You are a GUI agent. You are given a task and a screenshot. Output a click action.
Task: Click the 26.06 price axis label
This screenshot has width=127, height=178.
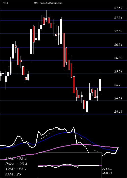tap(118, 58)
